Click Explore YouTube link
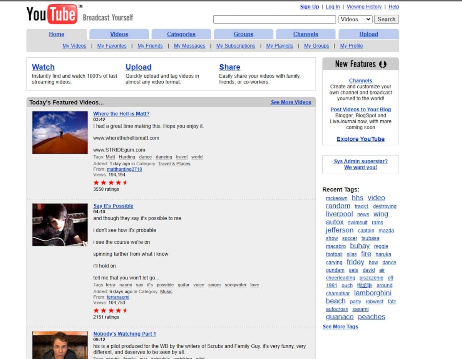This screenshot has width=462, height=359. tap(361, 139)
